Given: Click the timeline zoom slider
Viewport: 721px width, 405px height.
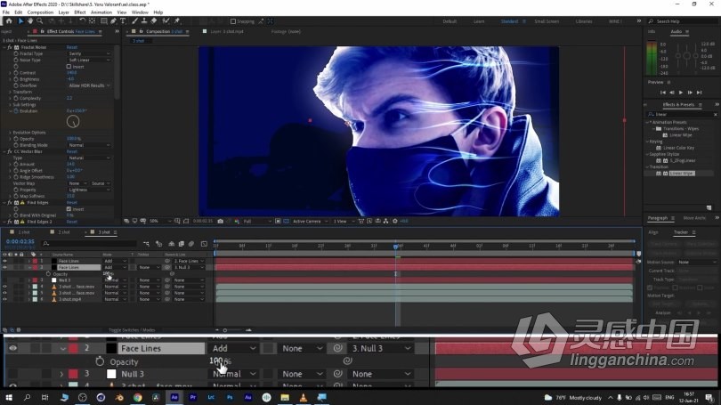Looking at the screenshot, I should pos(225,330).
